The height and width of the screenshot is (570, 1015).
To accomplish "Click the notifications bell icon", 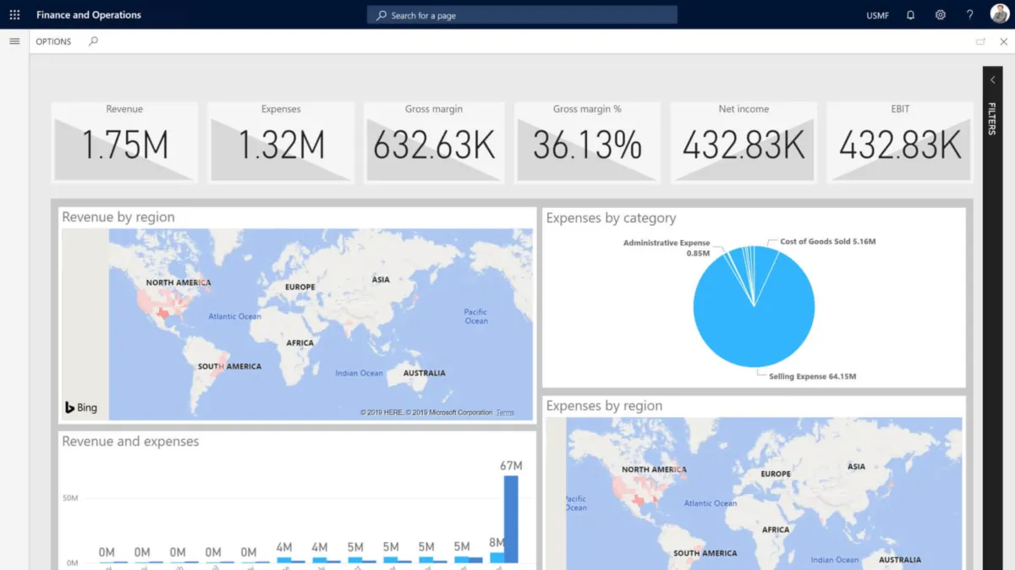I will pos(910,15).
